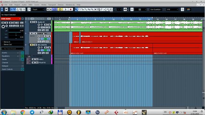Solo the MELODAYN track
Screen dimensions: 205x115
tap(35, 45)
